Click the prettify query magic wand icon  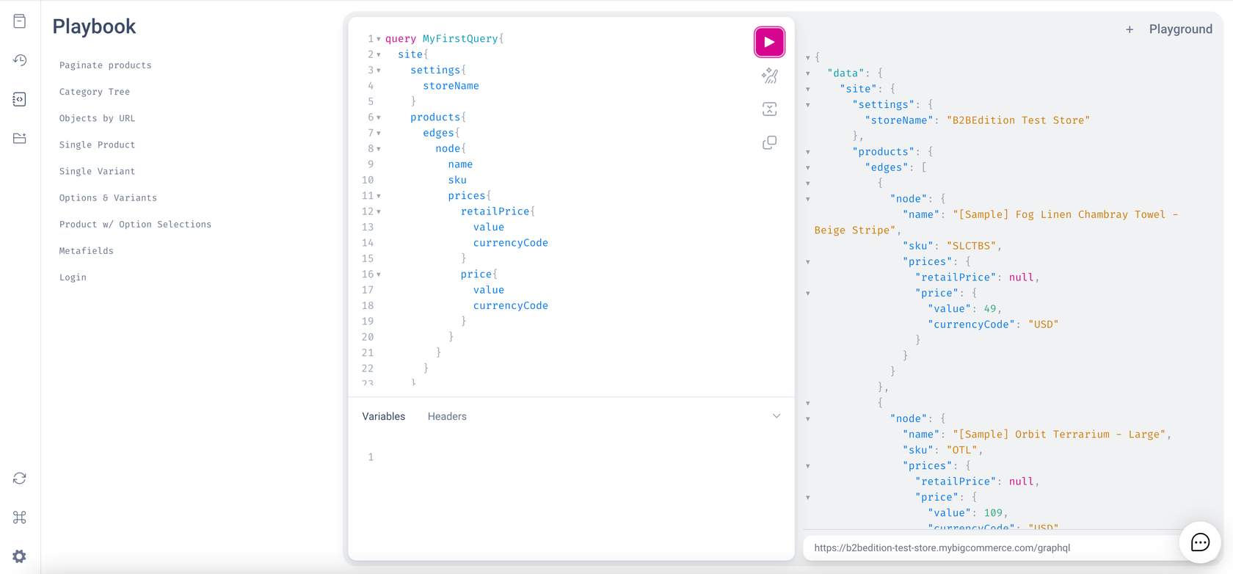coord(769,76)
